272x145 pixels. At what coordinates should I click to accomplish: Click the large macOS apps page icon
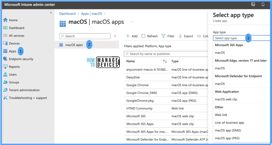coord(63,24)
